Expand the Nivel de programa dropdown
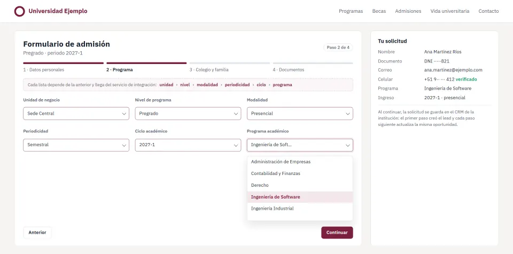The image size is (513, 254). point(188,114)
